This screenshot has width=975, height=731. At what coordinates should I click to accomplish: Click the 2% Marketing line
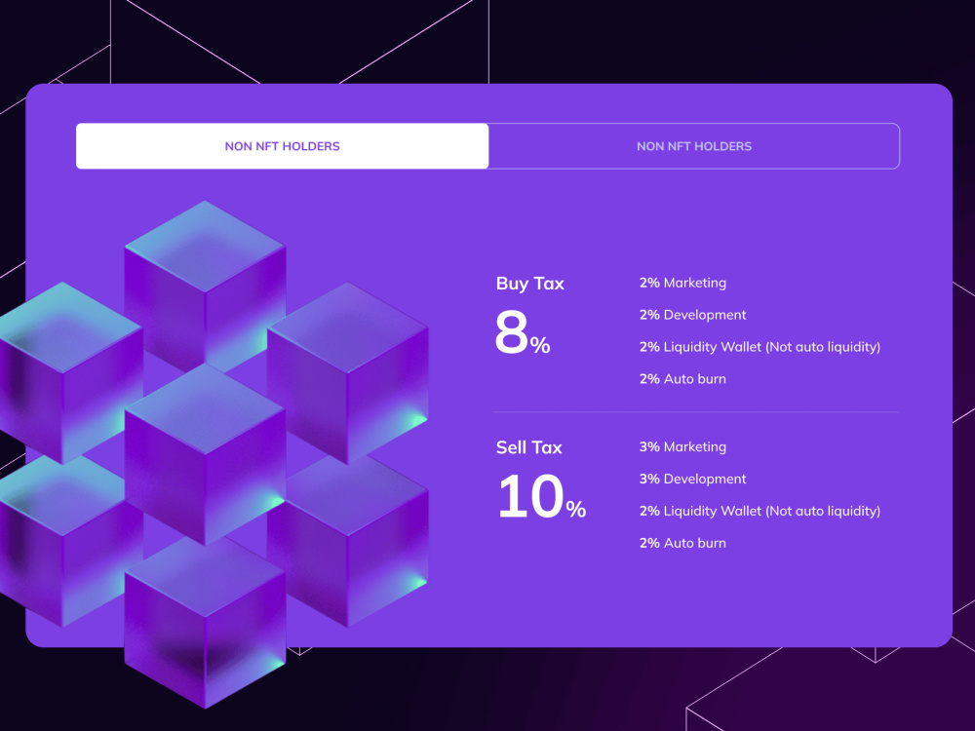pyautogui.click(x=682, y=283)
